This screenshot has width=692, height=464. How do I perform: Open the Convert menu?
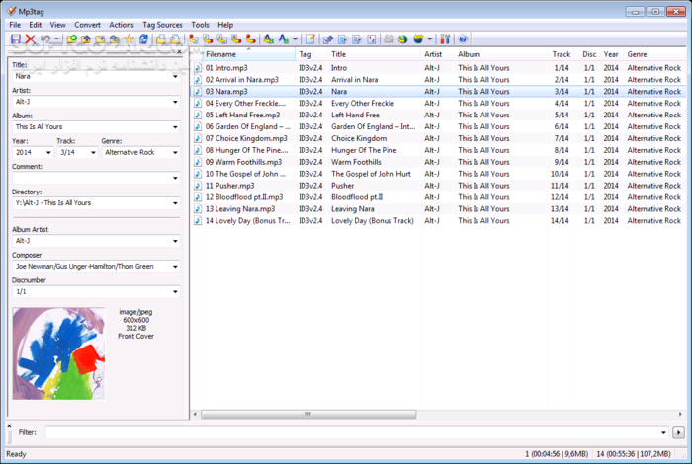coord(87,25)
